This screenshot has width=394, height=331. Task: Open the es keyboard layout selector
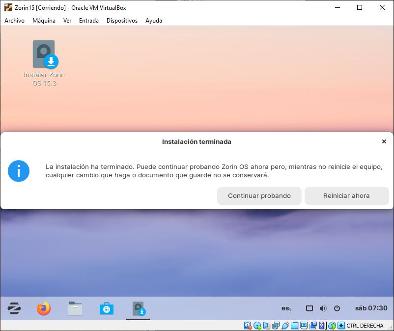pos(286,308)
